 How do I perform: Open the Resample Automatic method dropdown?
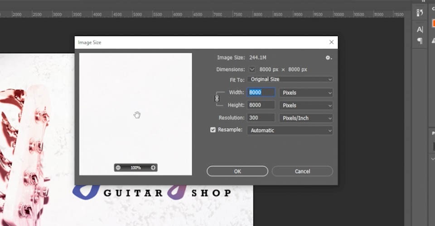(x=290, y=130)
